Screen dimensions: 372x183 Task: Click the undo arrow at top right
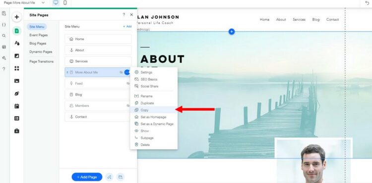point(368,3)
